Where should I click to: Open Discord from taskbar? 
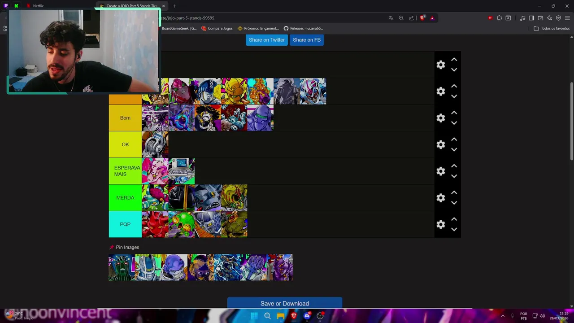click(x=307, y=316)
